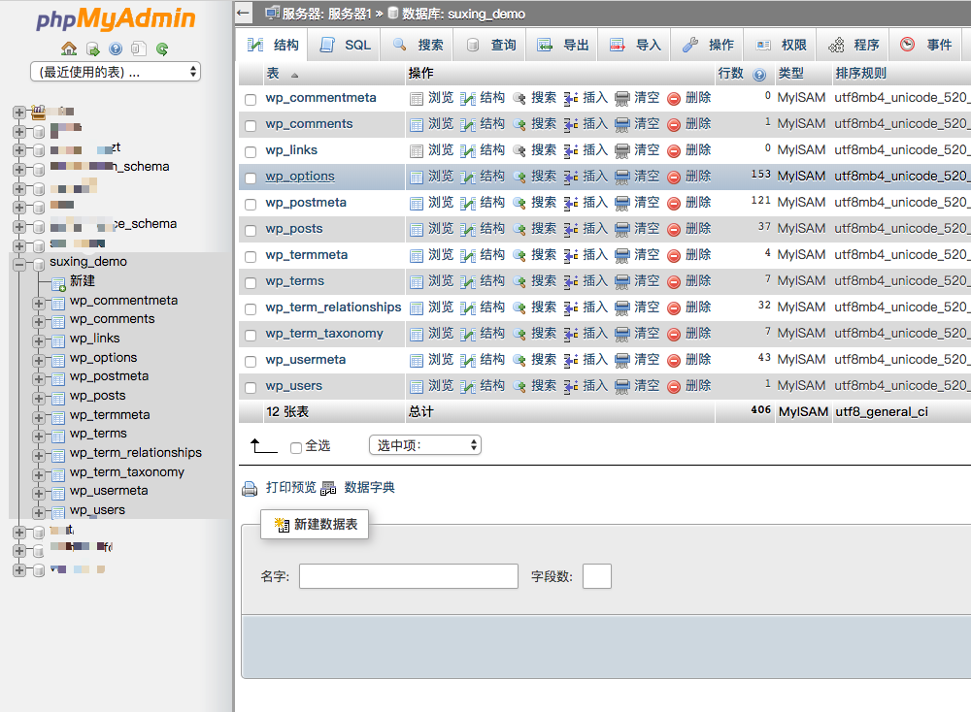
Task: Click the 打印预览 print preview link
Action: tap(290, 488)
